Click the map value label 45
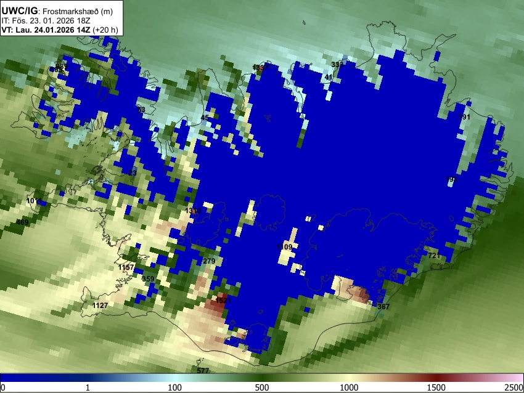 pos(205,118)
